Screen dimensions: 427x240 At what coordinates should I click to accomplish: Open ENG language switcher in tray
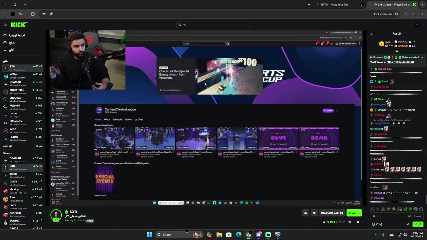pyautogui.click(x=391, y=235)
